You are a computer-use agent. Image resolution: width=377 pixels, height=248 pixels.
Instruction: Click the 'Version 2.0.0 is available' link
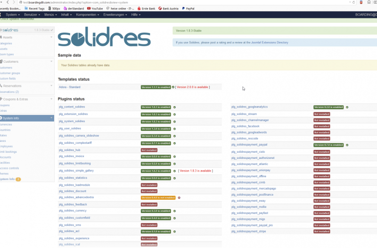[x=192, y=87]
